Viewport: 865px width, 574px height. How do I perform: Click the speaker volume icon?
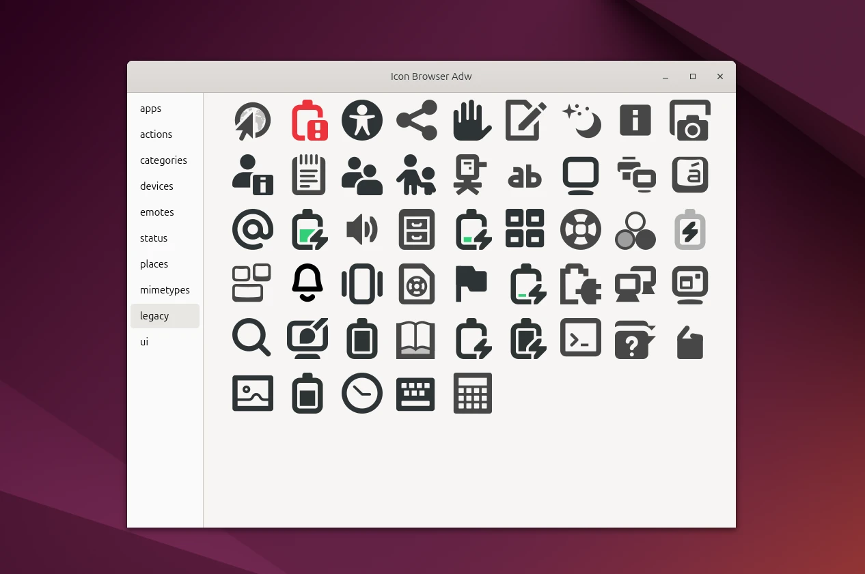tap(362, 229)
